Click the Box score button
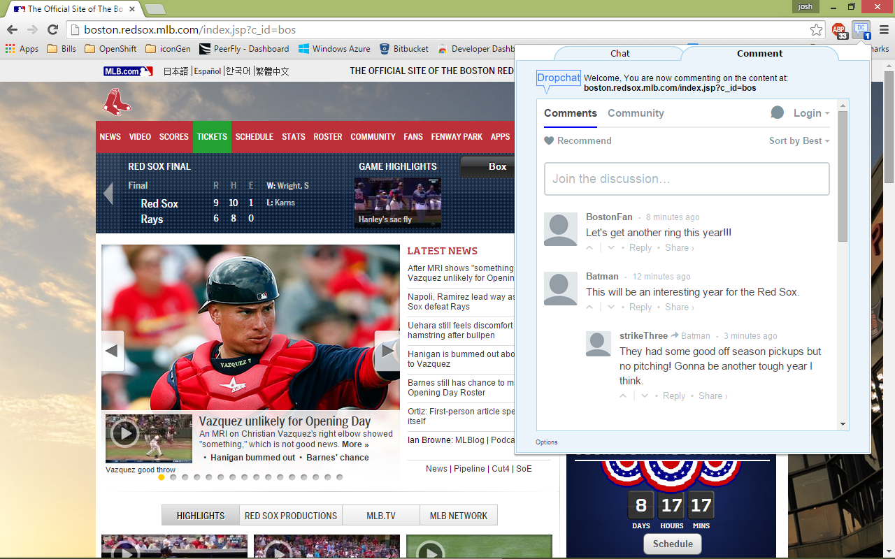Image resolution: width=895 pixels, height=559 pixels. (x=488, y=167)
